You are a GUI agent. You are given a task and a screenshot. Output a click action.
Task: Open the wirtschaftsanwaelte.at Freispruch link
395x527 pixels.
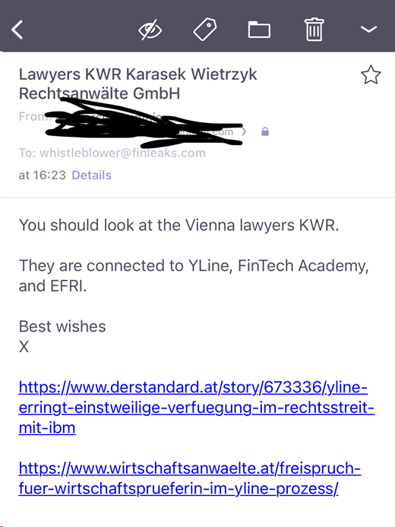click(190, 478)
